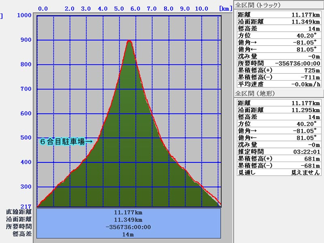Click the 1000 label on elevation axis
The image size is (324, 243).
pos(23,15)
